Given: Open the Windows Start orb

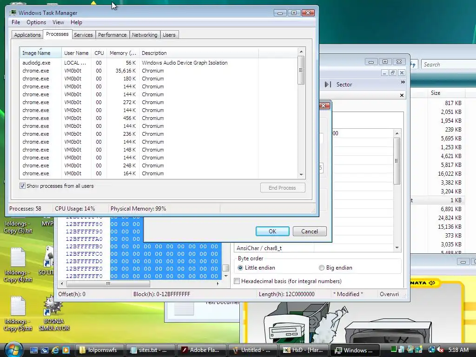Looking at the screenshot, I should (13, 350).
